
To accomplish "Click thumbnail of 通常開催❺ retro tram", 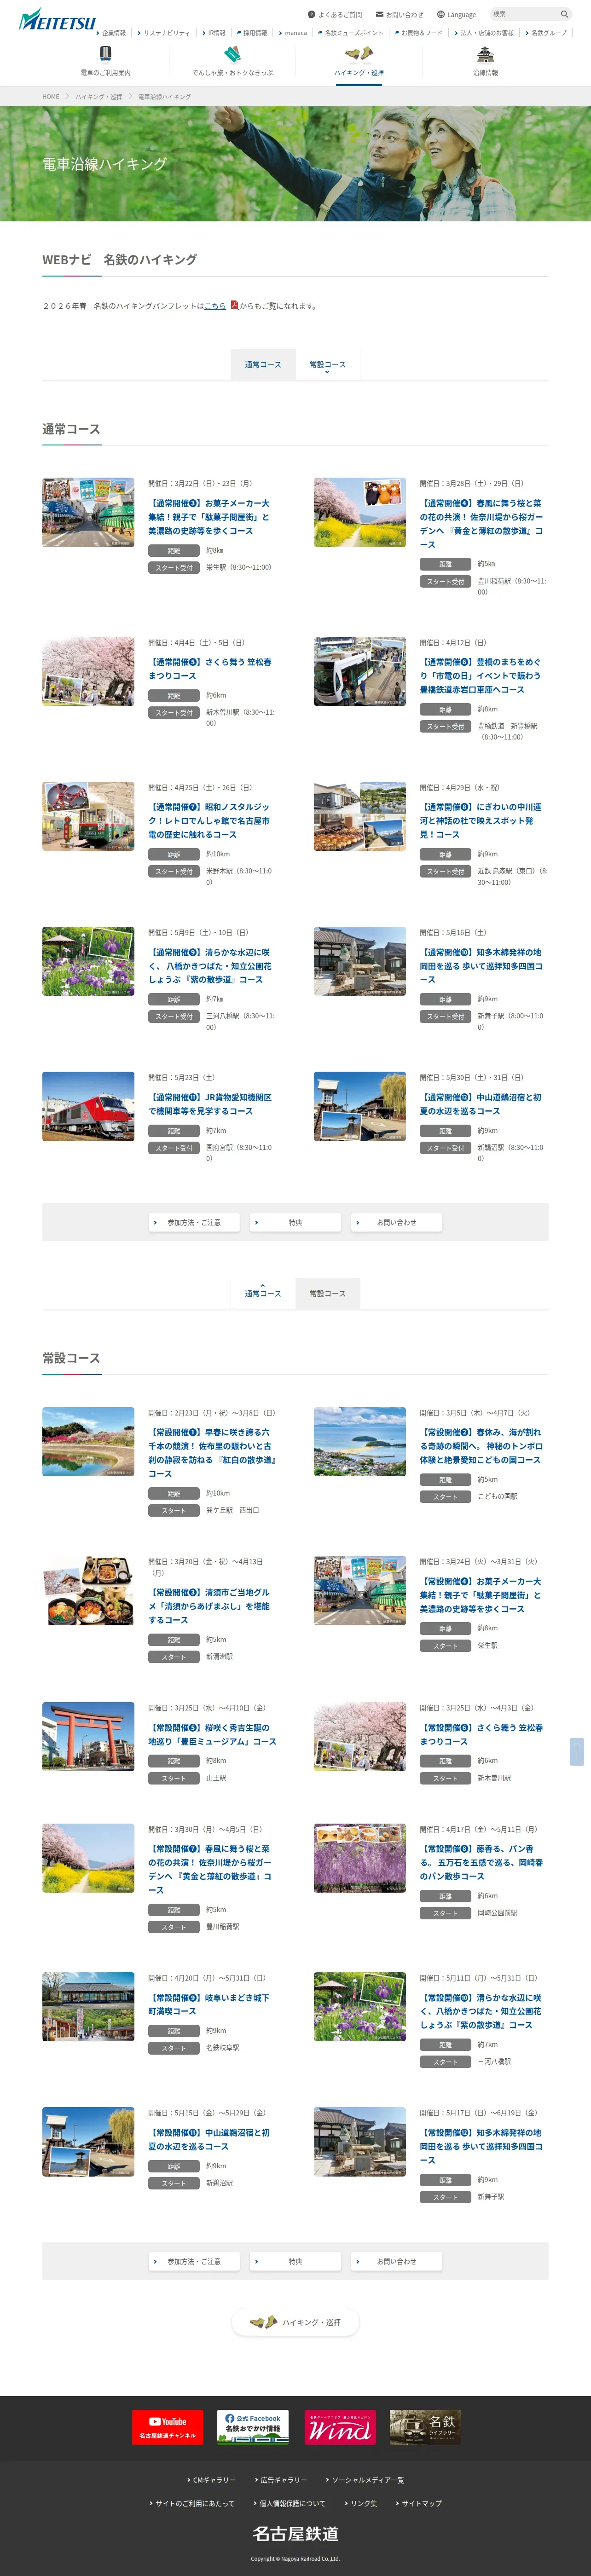I will [x=88, y=816].
